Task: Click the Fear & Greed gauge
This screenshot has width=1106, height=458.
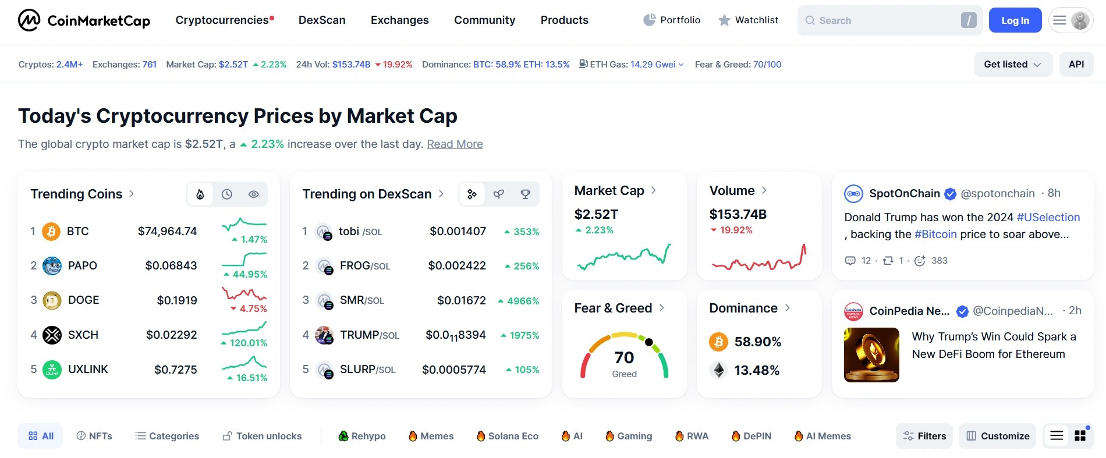Action: [x=624, y=356]
